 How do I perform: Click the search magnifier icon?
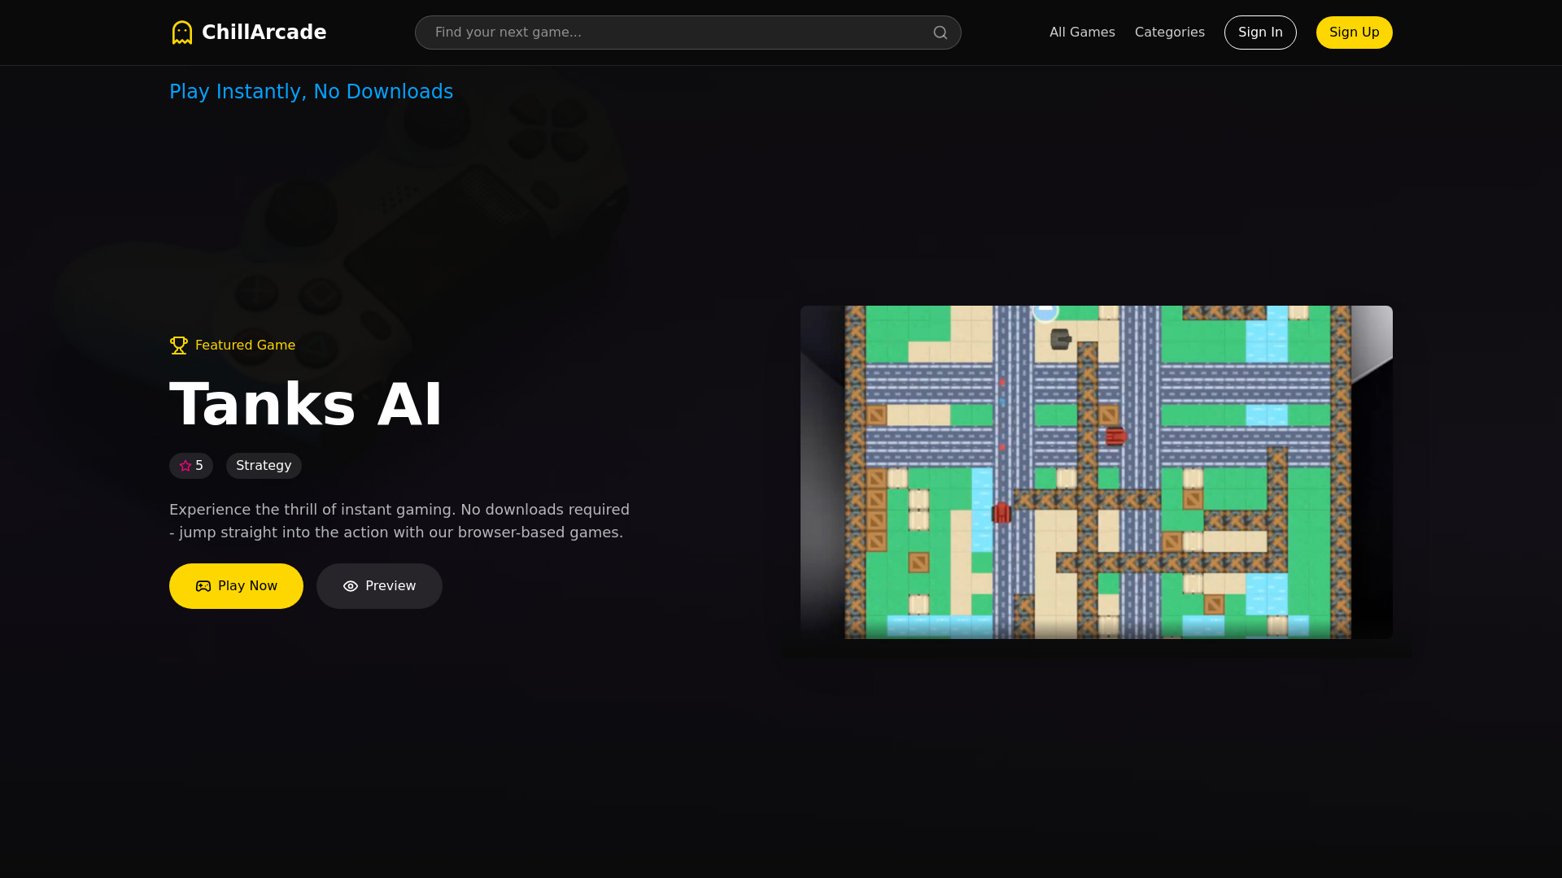point(940,33)
